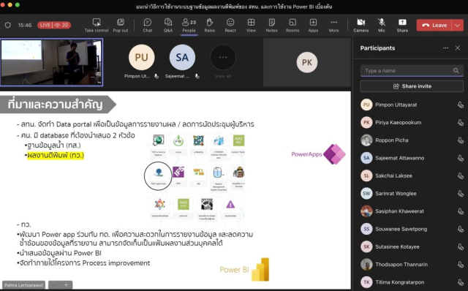The image size is (468, 291).
Task: Click mic icon beside Thodsapon Thannarin
Action: [461, 265]
